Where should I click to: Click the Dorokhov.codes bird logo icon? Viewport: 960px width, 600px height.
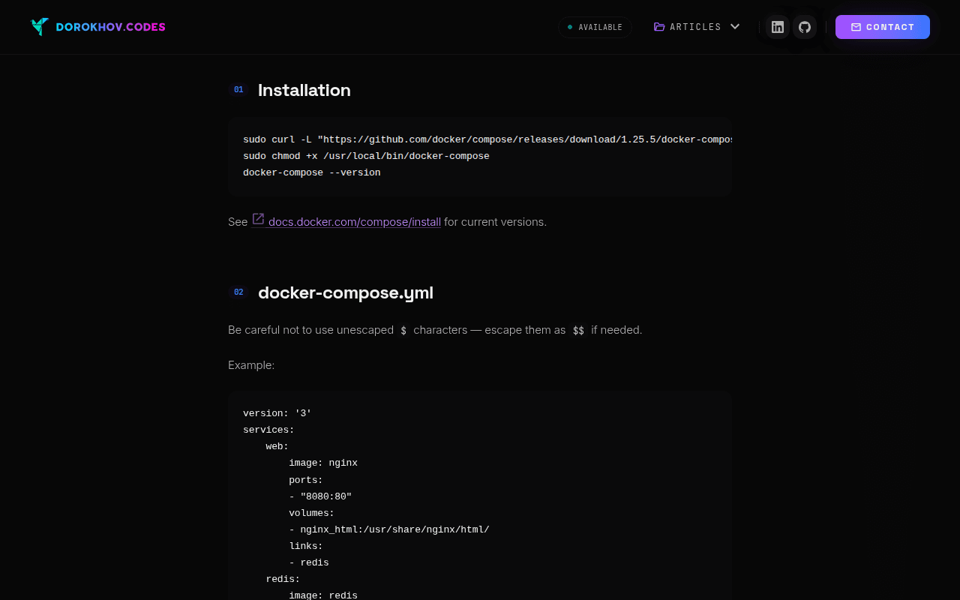tap(40, 27)
